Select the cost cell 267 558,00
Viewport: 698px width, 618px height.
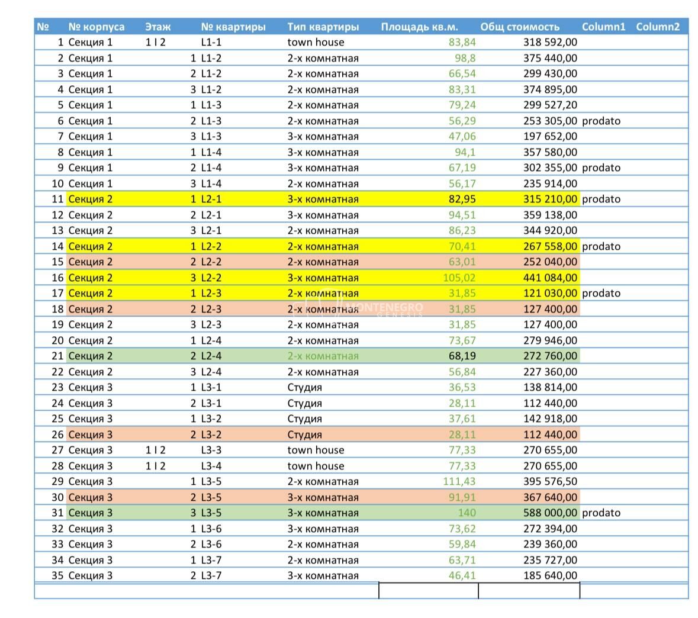[x=550, y=246]
